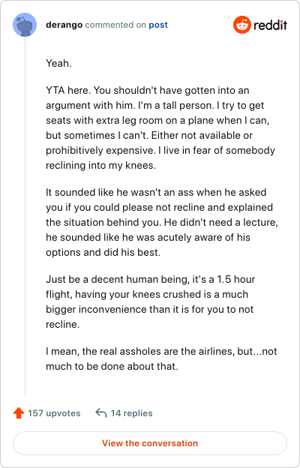Click the line "much to be done about that."
The height and width of the screenshot is (468, 300).
(x=112, y=366)
